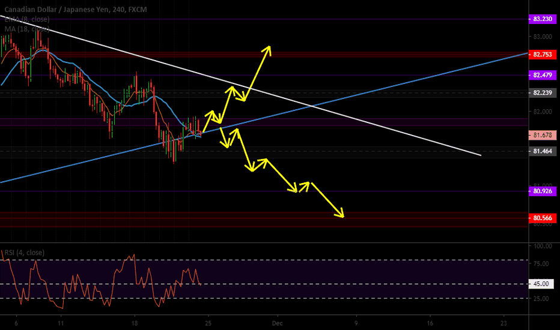The image size is (560, 330).
Task: Click date 18 on time axis
Action: pyautogui.click(x=134, y=323)
